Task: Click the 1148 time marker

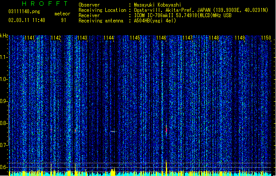Action: pyautogui.click(x=214, y=38)
